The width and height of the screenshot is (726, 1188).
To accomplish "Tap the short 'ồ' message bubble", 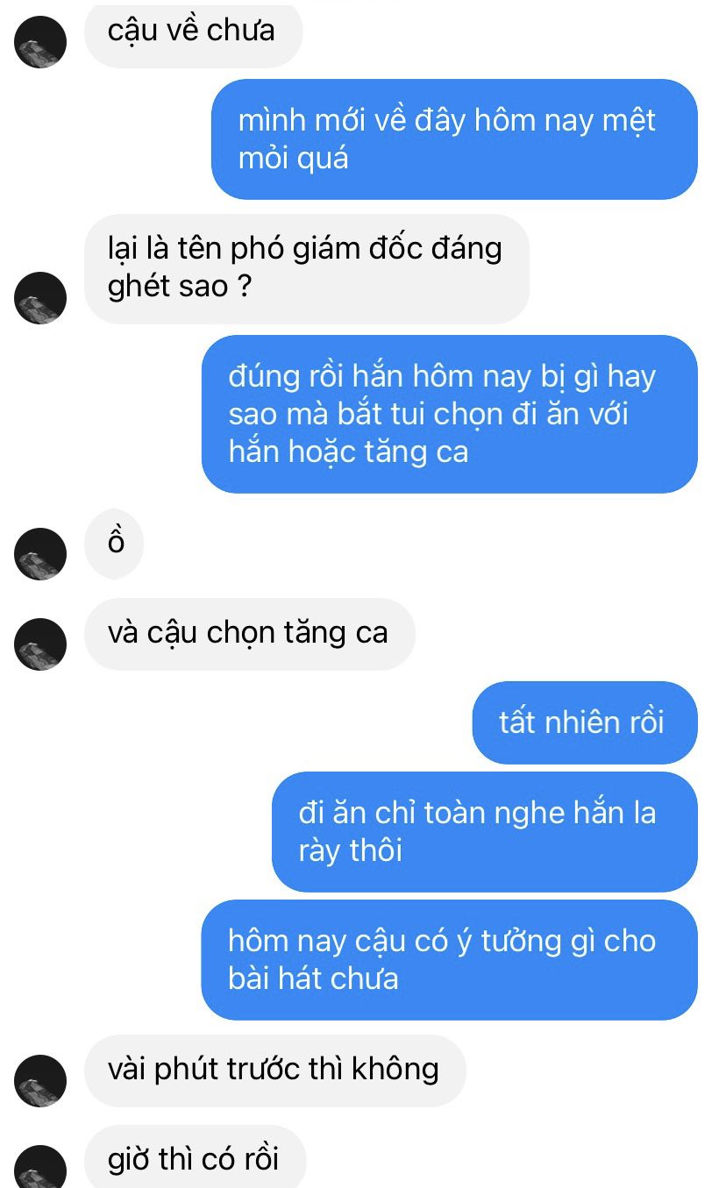I will pos(114,544).
